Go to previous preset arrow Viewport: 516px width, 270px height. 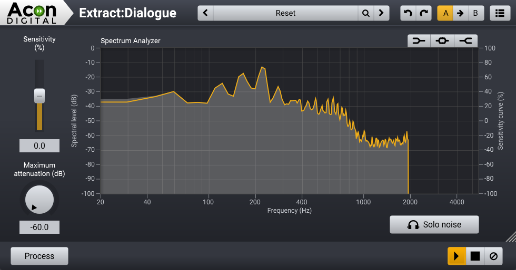coord(206,13)
